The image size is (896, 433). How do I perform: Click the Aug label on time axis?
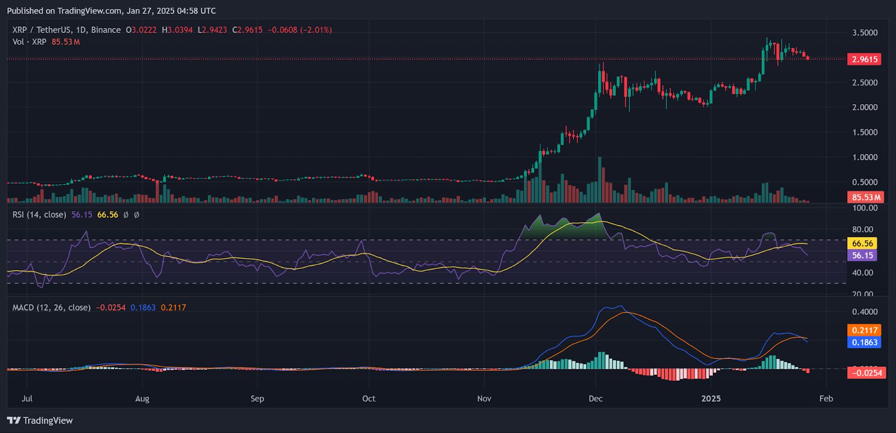pyautogui.click(x=142, y=398)
